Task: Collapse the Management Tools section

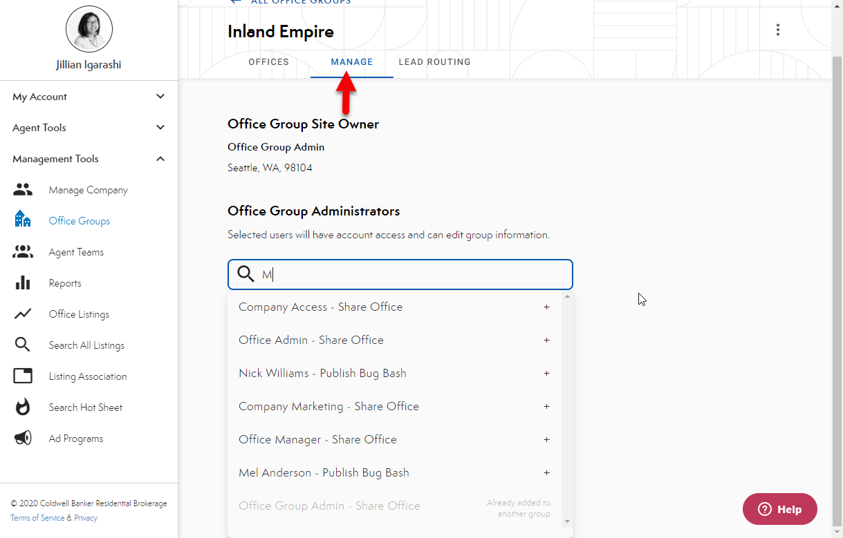Action: click(160, 159)
